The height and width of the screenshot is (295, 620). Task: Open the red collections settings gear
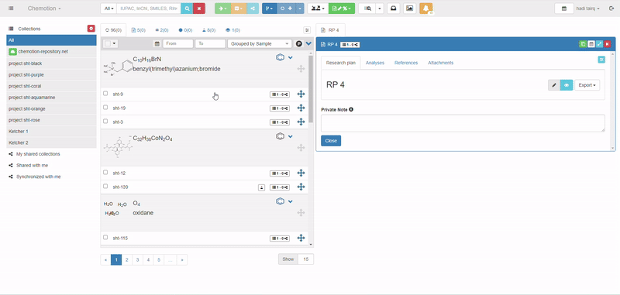click(91, 29)
